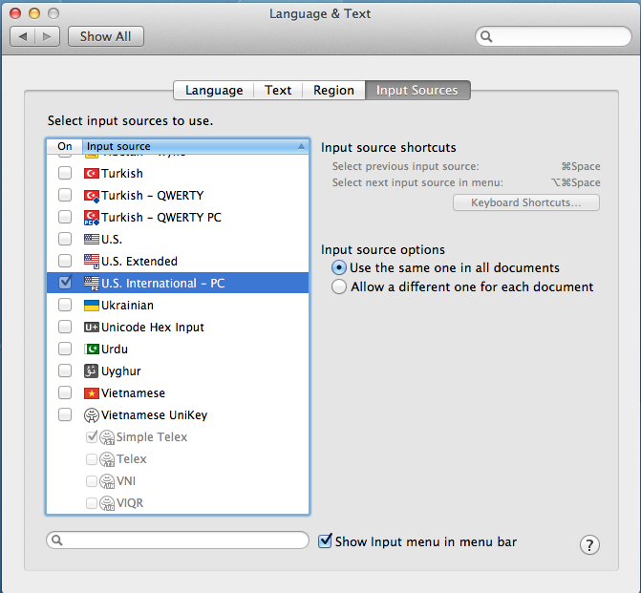This screenshot has width=641, height=593.
Task: Enable the Turkish - QWERTY checkbox
Action: 65,196
